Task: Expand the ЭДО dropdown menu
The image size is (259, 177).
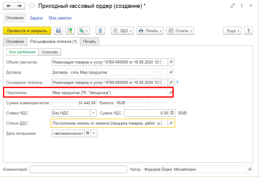Action: pyautogui.click(x=122, y=31)
